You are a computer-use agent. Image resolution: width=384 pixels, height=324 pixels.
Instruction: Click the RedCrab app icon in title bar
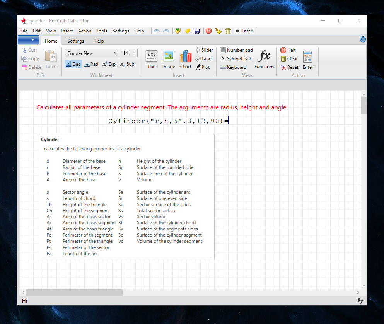click(x=24, y=21)
